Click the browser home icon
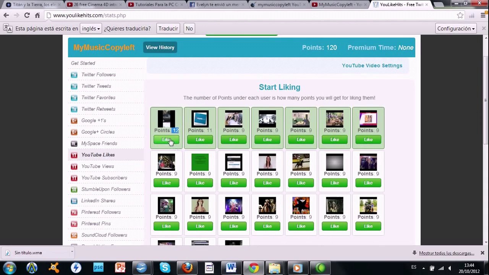This screenshot has height=275, width=489. 37,15
